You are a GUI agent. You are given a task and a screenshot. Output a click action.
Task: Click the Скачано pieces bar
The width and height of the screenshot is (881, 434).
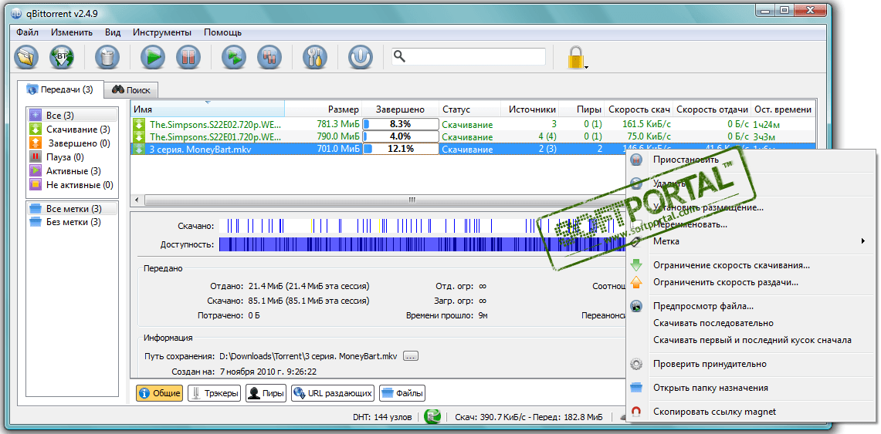point(422,226)
